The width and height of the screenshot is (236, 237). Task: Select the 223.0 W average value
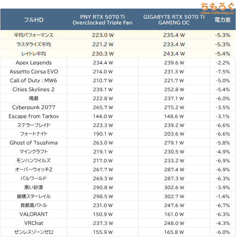[103, 35]
